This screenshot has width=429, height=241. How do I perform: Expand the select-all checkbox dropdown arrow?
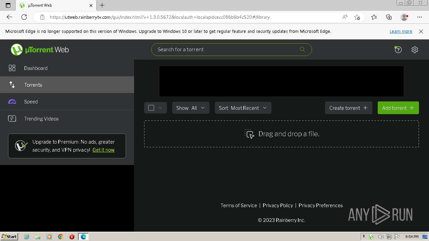coord(160,108)
